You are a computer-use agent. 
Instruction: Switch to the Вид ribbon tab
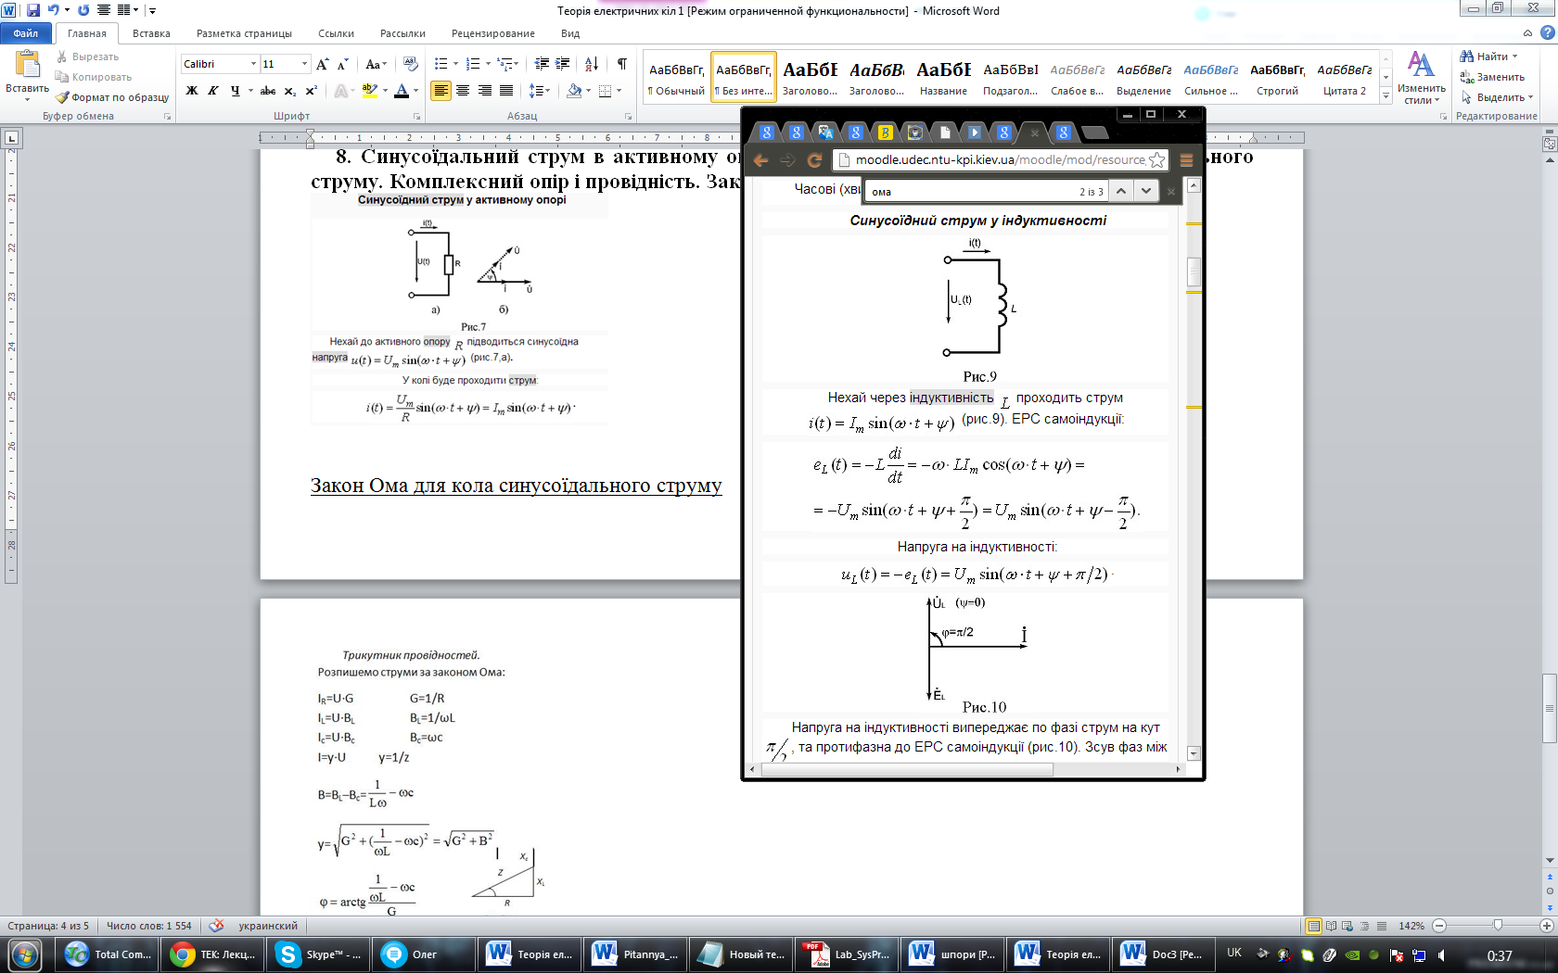tap(570, 33)
